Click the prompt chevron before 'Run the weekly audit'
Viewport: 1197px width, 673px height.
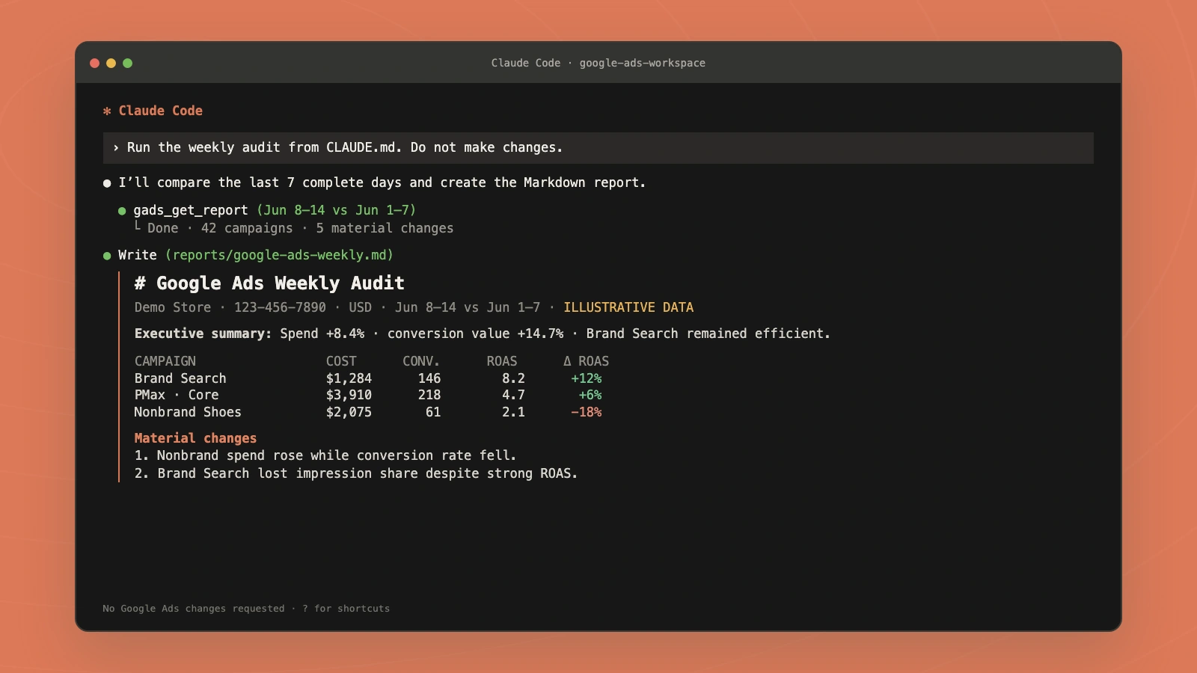click(116, 148)
